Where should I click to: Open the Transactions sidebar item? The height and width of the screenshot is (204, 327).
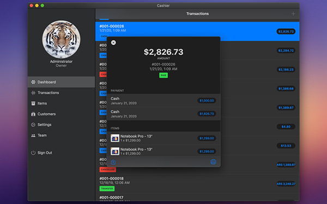click(x=61, y=92)
